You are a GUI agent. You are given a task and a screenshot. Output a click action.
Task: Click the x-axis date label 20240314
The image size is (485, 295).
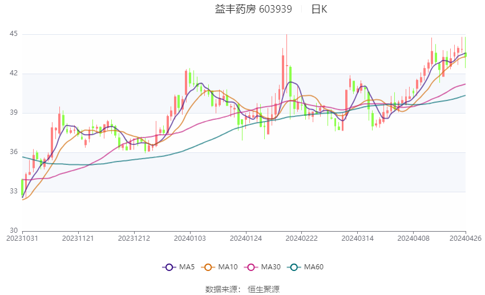(x=358, y=239)
